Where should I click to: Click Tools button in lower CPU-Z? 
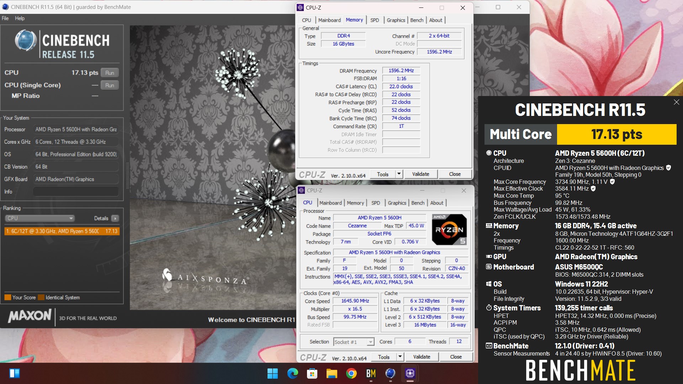pos(384,357)
